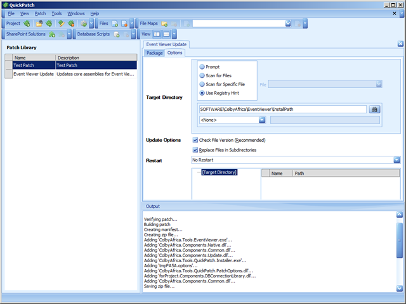Screen dimensions: 406x304
Task: Switch to the Options tab
Action: coord(175,53)
